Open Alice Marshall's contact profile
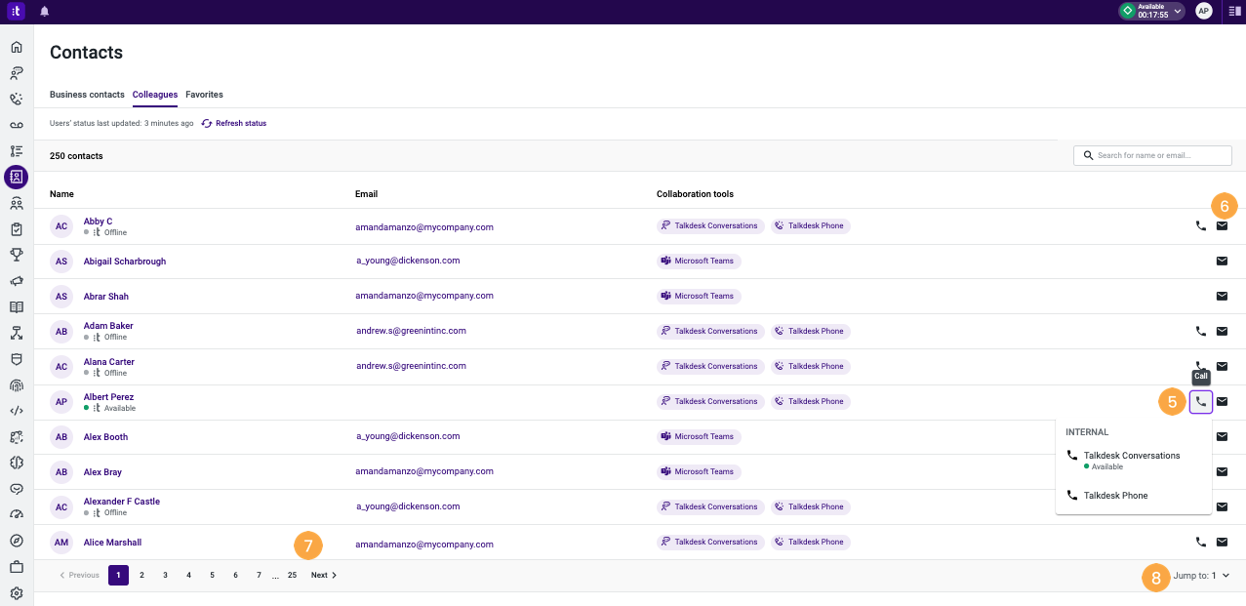The width and height of the screenshot is (1246, 606). tap(112, 542)
